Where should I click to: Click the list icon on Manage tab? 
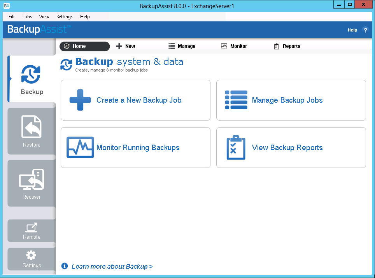click(x=172, y=46)
